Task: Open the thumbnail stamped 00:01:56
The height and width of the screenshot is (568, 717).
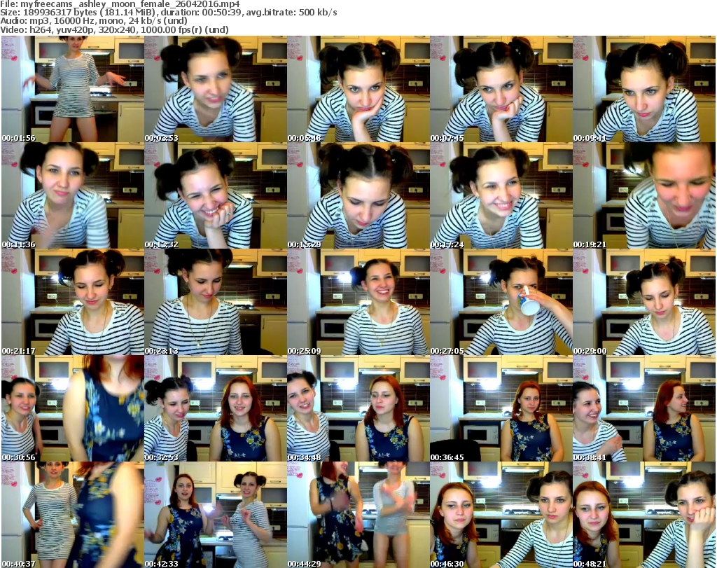Action: click(x=73, y=89)
